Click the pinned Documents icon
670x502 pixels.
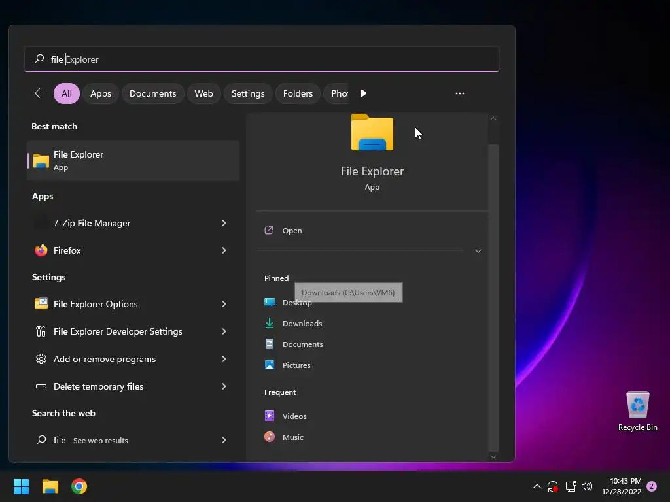click(270, 344)
